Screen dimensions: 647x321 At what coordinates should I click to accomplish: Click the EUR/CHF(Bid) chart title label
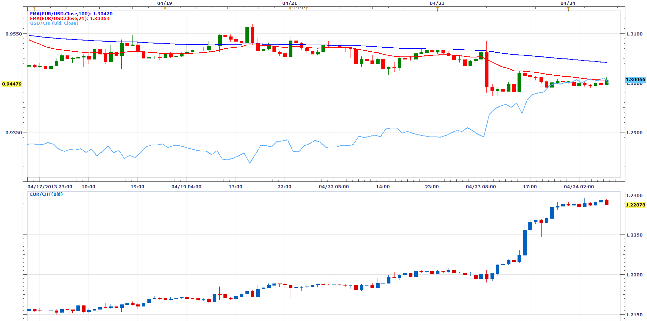pos(46,194)
